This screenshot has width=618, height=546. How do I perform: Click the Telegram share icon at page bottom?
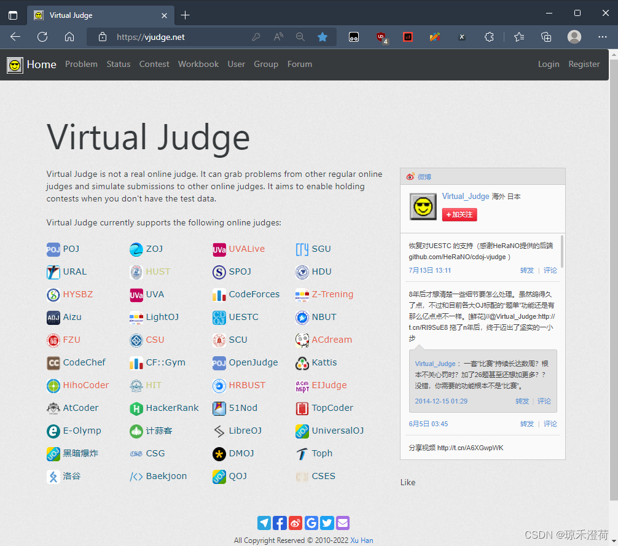point(264,523)
